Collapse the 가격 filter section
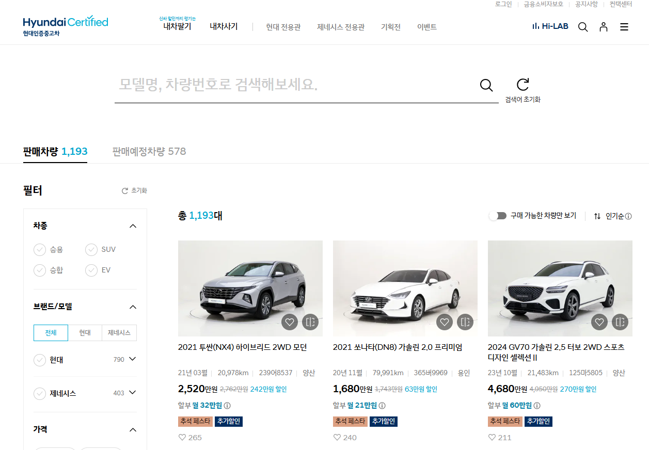The image size is (649, 450). [133, 430]
